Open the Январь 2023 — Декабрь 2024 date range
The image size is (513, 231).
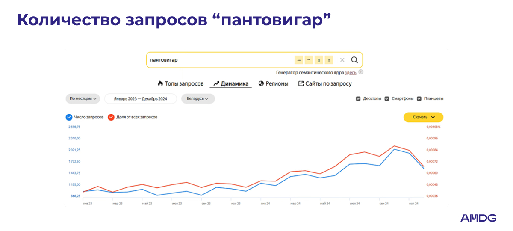coord(141,98)
